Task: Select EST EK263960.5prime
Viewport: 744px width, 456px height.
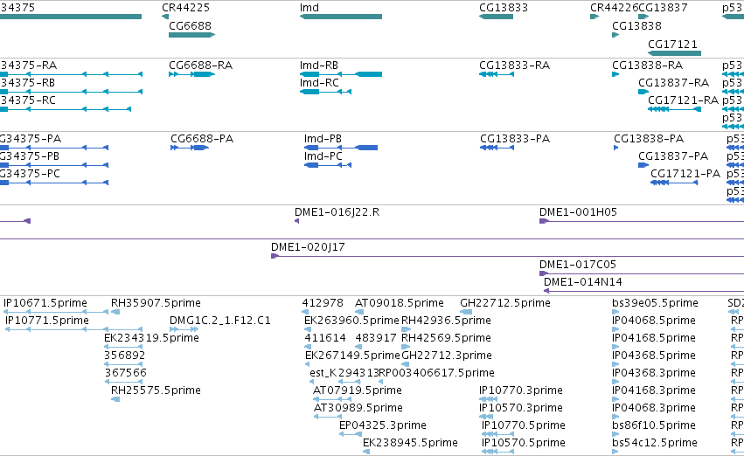Action: tap(308, 329)
